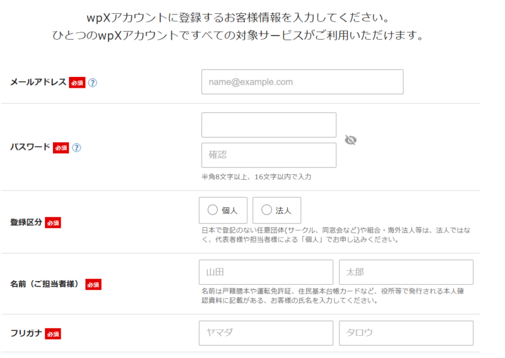The image size is (505, 358).
Task: Focus the first password input field
Action: coord(269,125)
